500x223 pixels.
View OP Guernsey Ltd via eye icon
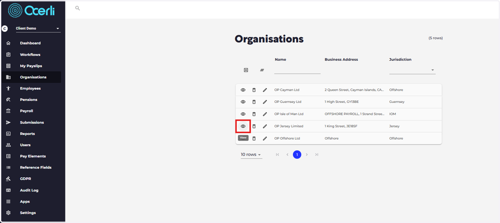click(243, 102)
